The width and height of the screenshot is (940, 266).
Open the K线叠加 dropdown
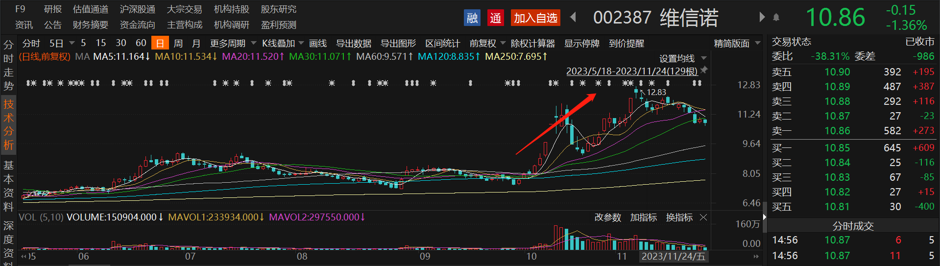point(283,43)
